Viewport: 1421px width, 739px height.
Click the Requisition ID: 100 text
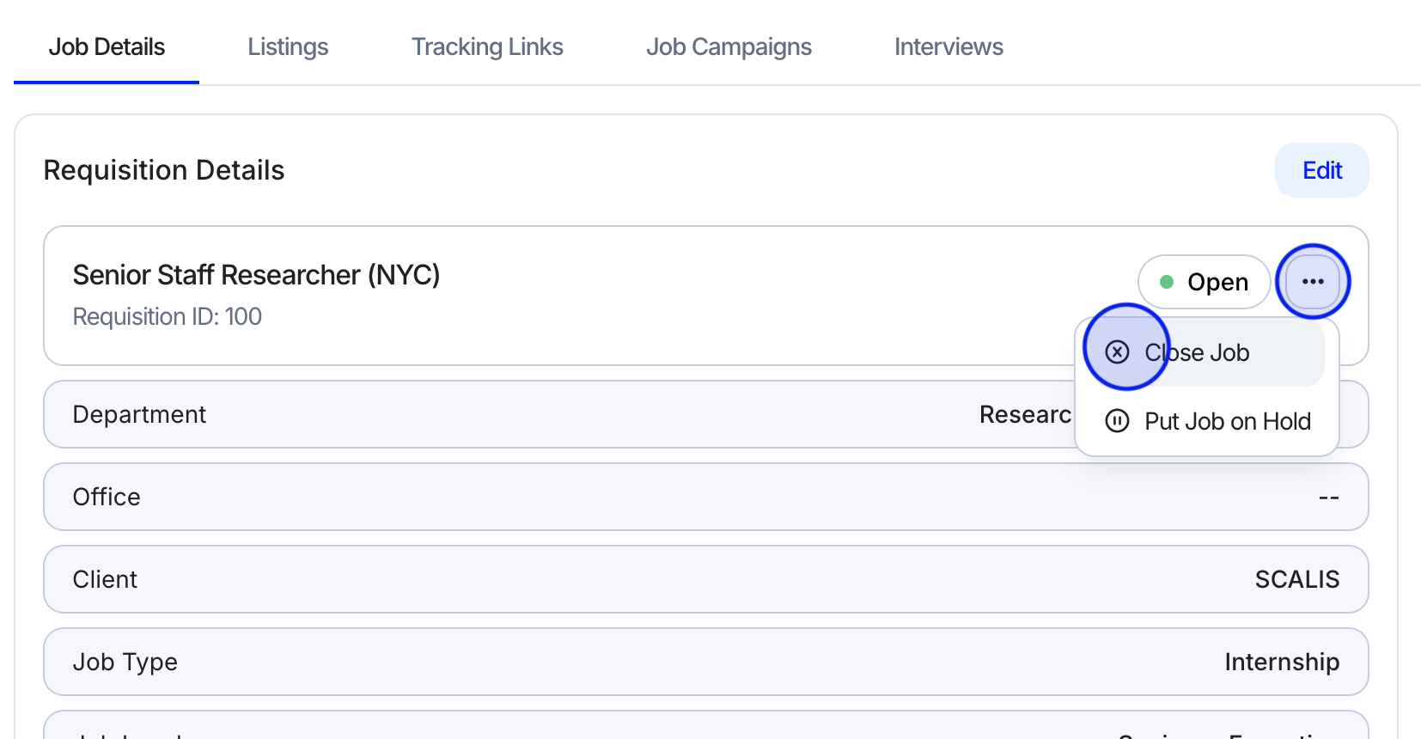coord(168,317)
